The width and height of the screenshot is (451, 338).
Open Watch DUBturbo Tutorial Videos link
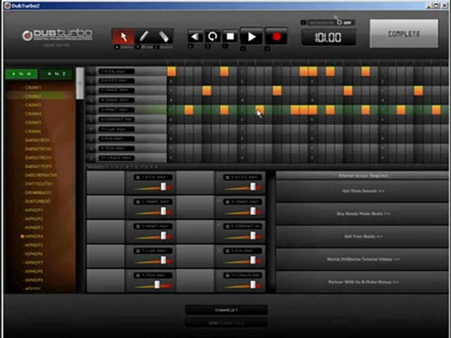click(x=363, y=259)
